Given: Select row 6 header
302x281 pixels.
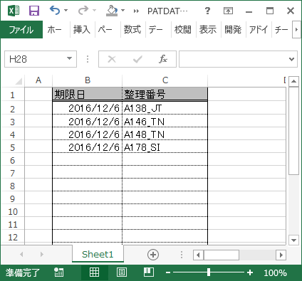Looking at the screenshot, I should [x=12, y=160].
